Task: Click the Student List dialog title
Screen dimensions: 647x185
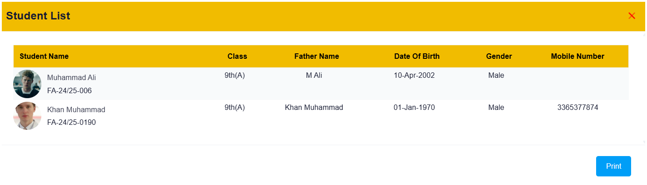Action: pyautogui.click(x=38, y=16)
